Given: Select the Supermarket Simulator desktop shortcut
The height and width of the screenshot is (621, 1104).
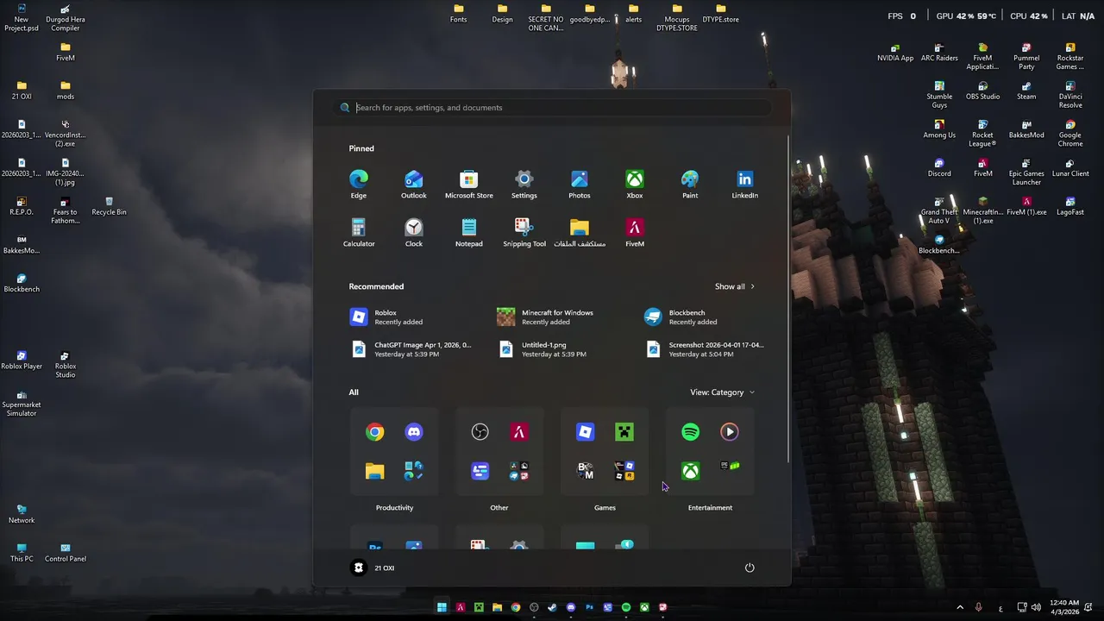Looking at the screenshot, I should (x=22, y=404).
